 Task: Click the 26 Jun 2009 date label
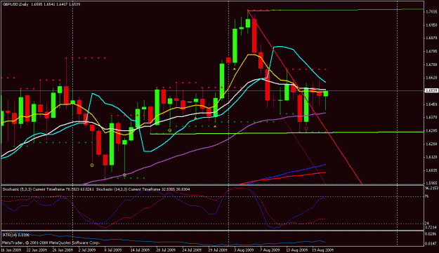point(63,250)
